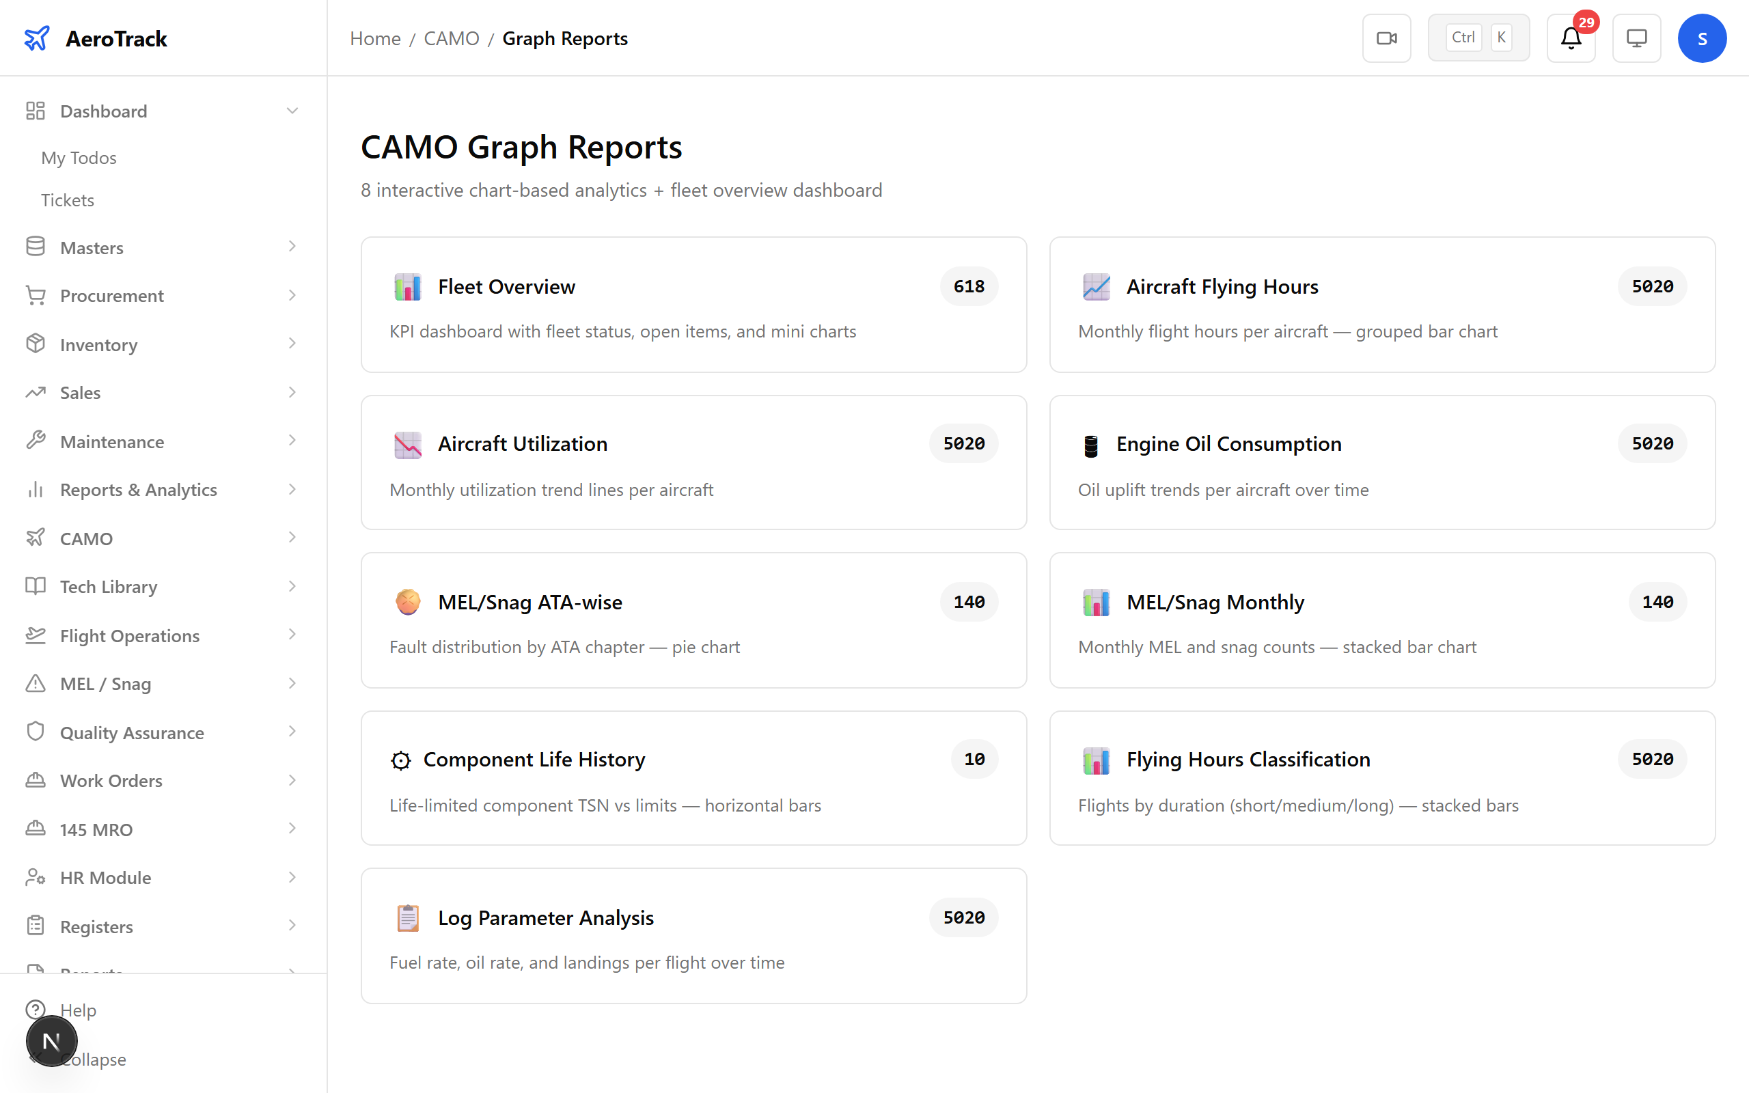Navigate to My Todos

pos(79,158)
